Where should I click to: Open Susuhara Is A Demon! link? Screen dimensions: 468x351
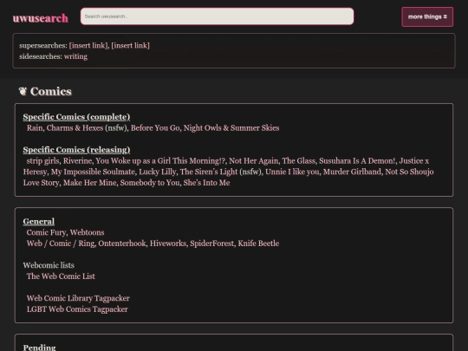357,160
